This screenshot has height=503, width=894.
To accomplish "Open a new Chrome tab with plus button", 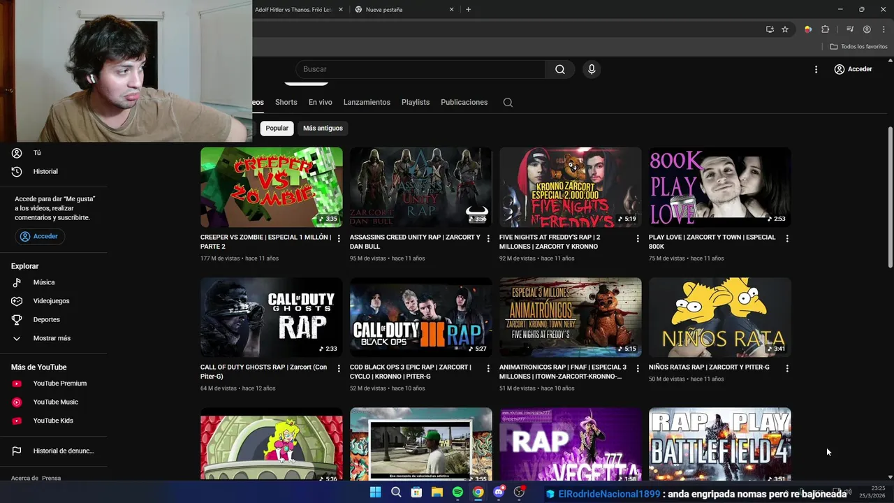I will pos(468,10).
